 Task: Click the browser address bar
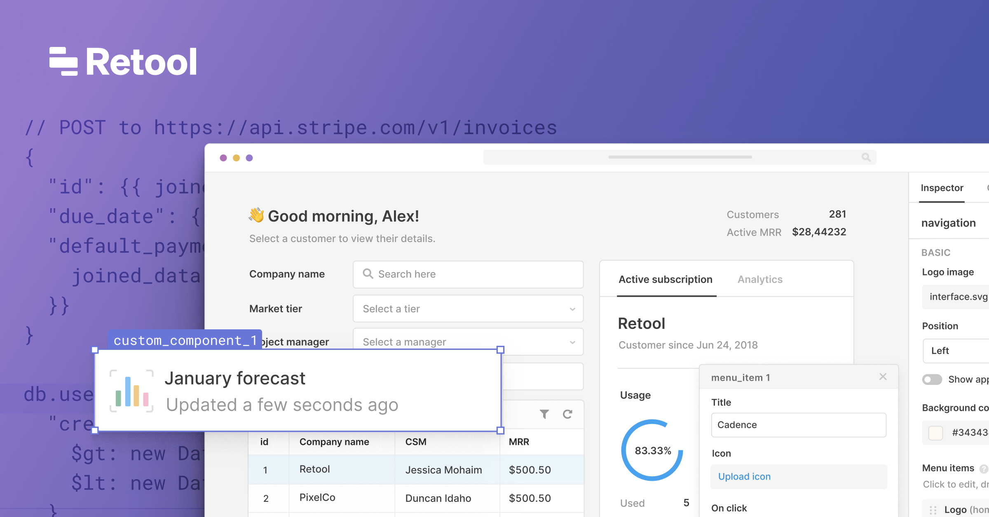click(680, 157)
